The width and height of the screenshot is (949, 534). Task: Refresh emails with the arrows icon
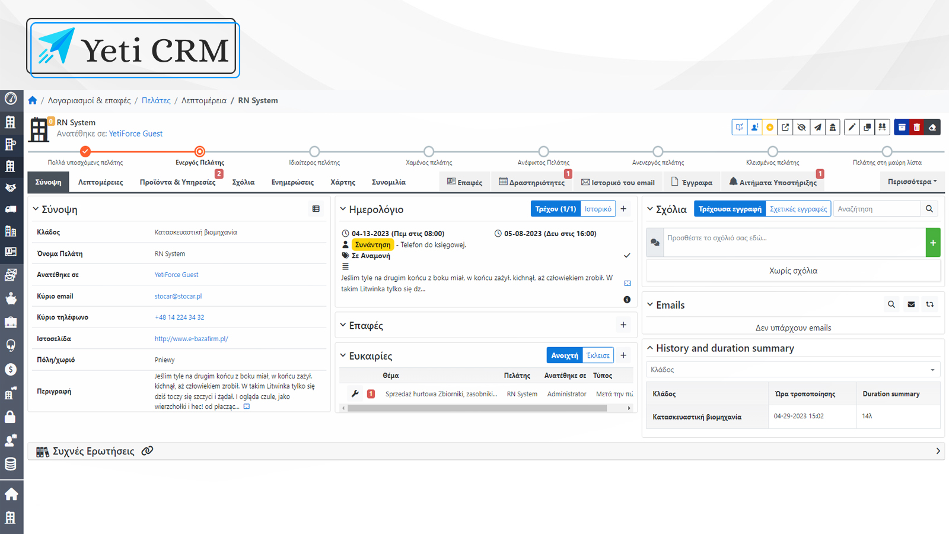point(930,304)
